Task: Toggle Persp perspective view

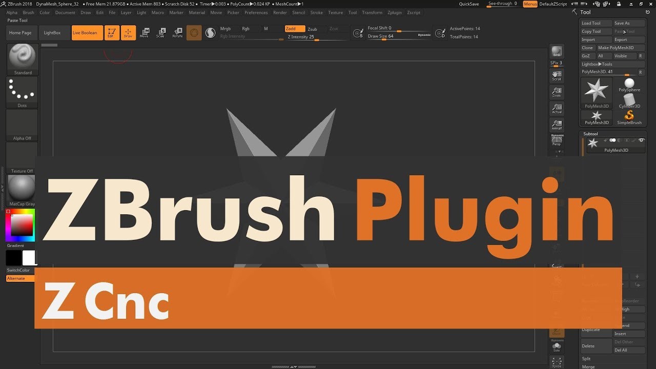Action: pyautogui.click(x=557, y=140)
